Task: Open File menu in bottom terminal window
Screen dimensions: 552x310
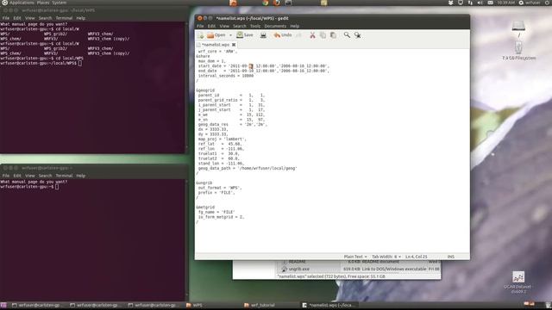Action: point(6,176)
